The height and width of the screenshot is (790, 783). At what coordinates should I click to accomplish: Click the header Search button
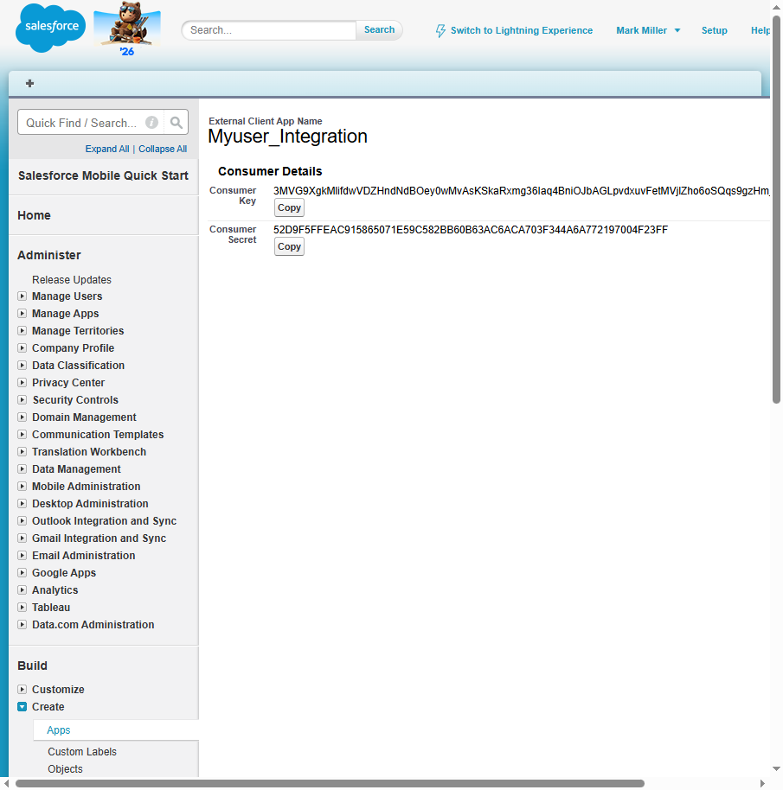[379, 30]
